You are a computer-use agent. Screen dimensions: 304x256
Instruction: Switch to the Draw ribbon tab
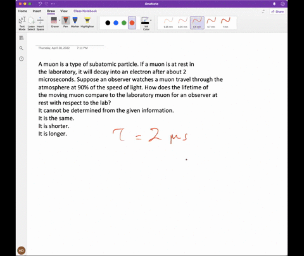coord(51,11)
